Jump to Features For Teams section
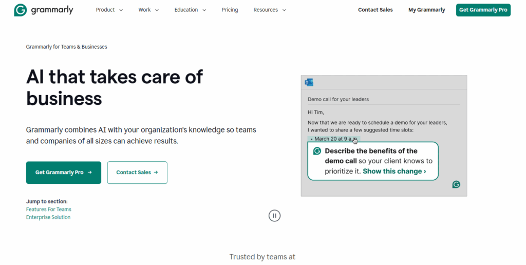The image size is (526, 265). pyautogui.click(x=49, y=210)
